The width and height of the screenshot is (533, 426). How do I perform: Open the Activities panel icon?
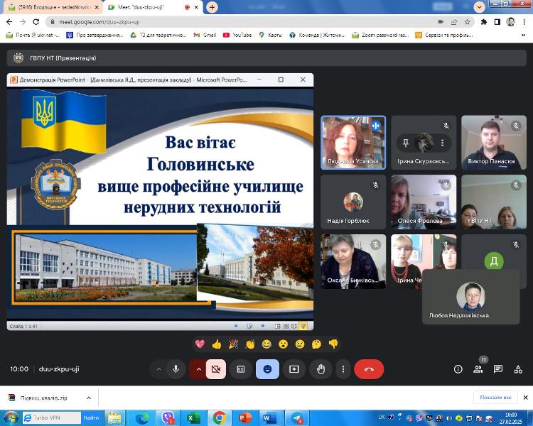click(x=518, y=369)
